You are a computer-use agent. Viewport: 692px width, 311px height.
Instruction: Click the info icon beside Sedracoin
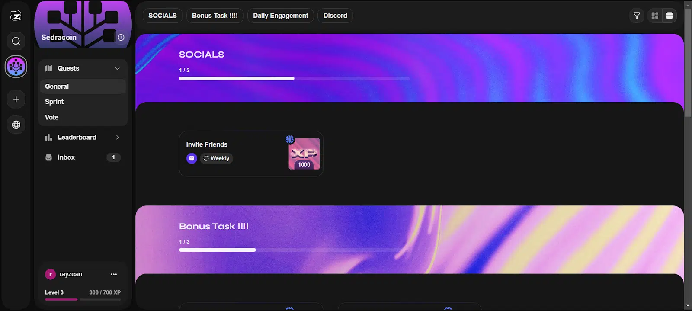click(x=121, y=38)
